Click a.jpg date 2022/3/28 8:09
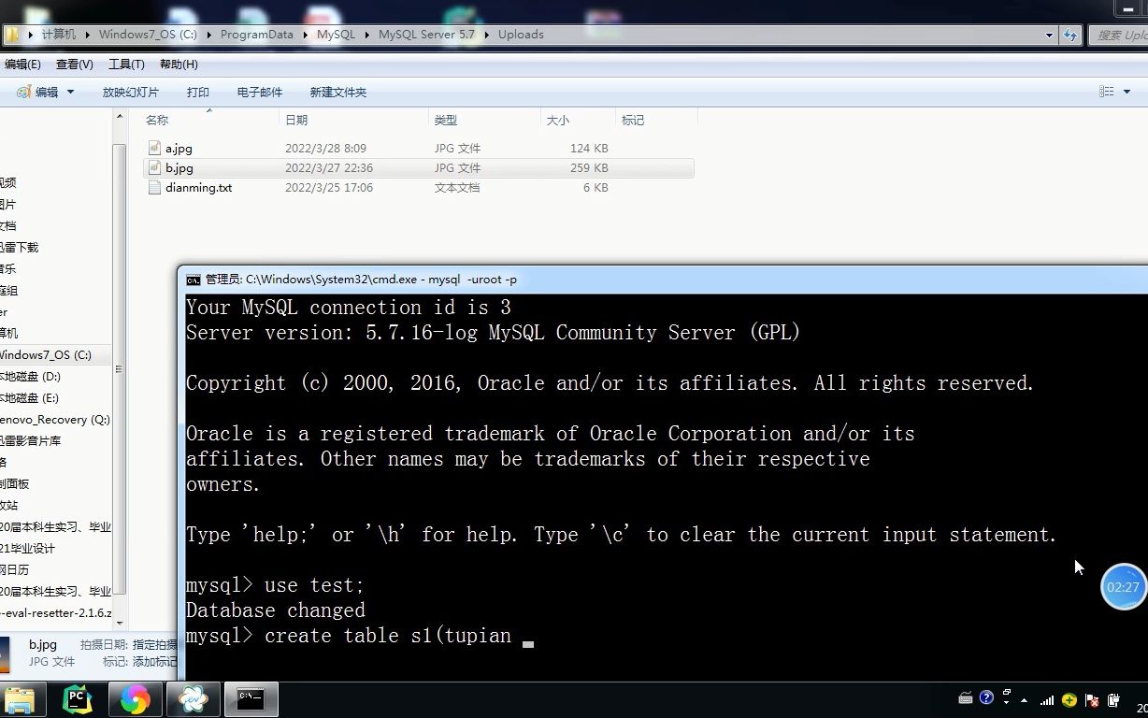Image resolution: width=1148 pixels, height=718 pixels. coord(325,148)
